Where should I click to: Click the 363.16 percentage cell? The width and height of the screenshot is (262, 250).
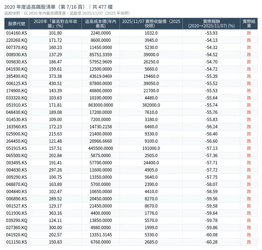pos(55,213)
